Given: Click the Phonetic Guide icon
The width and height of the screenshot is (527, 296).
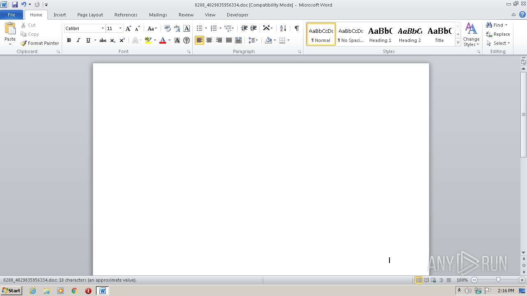Looking at the screenshot, I should [x=177, y=28].
